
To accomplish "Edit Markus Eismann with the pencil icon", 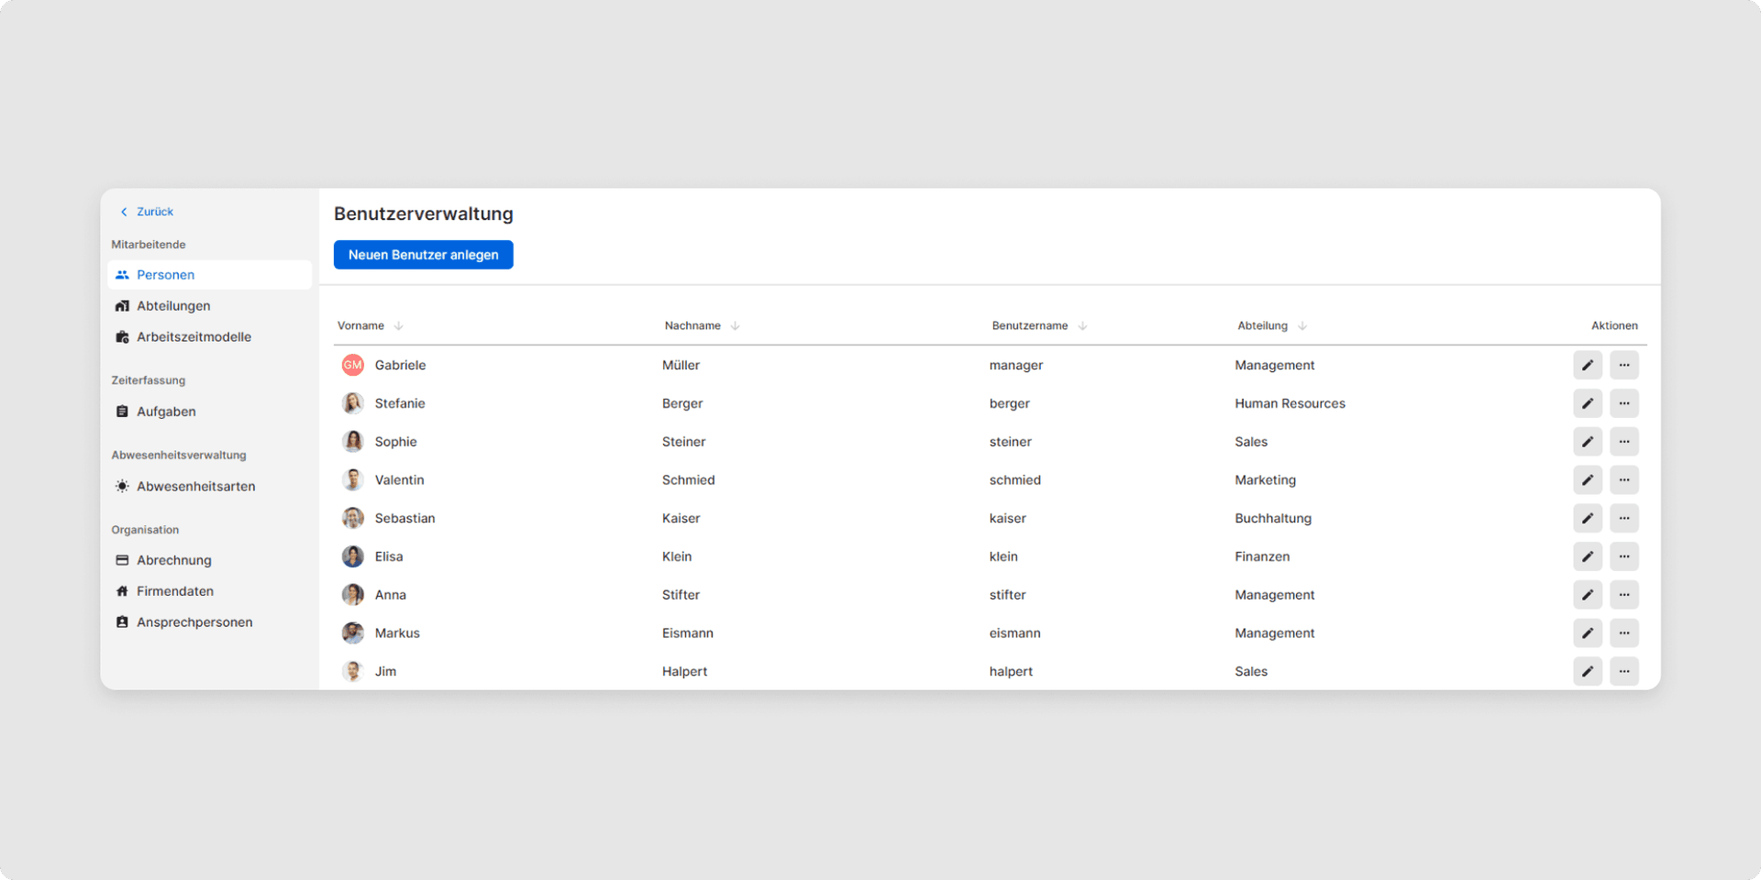I will tap(1588, 632).
